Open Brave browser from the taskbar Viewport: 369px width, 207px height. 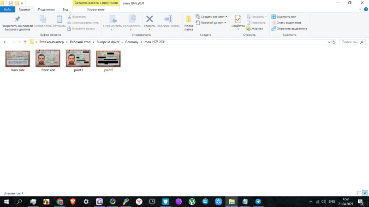[73, 201]
